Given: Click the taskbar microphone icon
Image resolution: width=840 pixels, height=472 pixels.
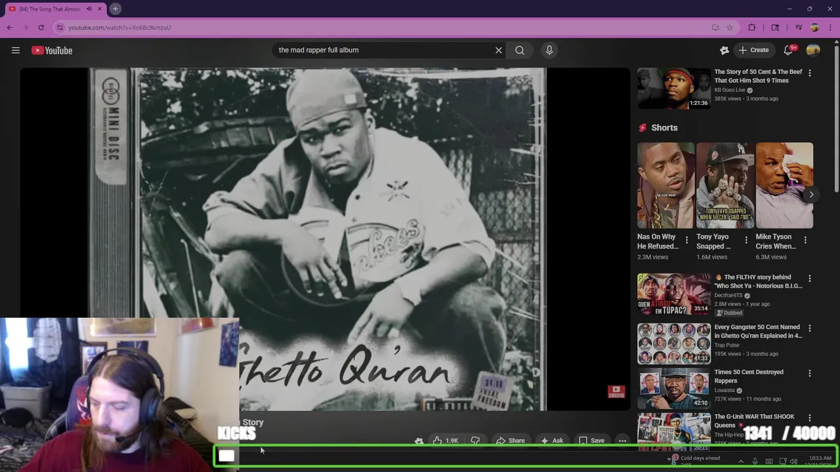Looking at the screenshot, I should point(755,462).
